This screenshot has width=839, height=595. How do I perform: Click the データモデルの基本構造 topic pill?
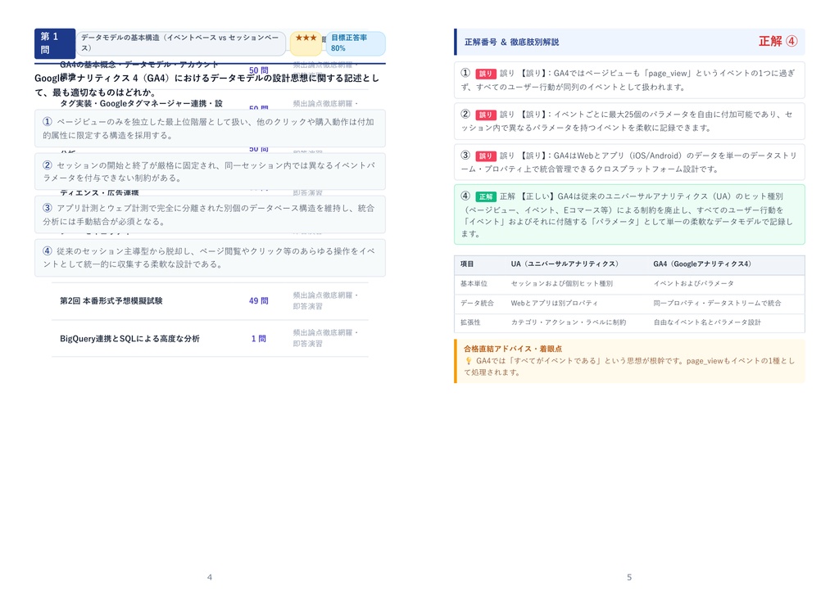click(x=180, y=43)
